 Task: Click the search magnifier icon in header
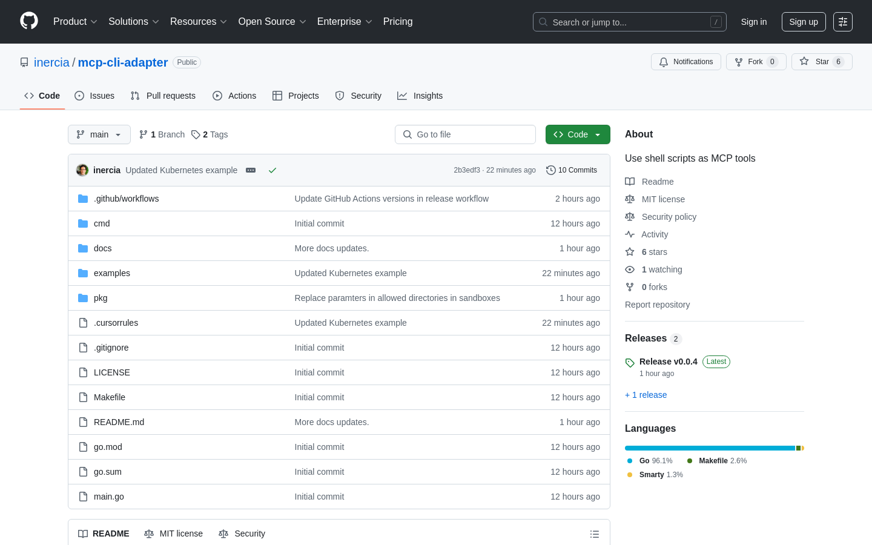click(543, 22)
